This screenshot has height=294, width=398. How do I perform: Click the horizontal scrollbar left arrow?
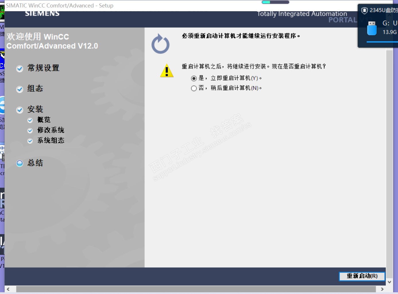tap(8, 289)
